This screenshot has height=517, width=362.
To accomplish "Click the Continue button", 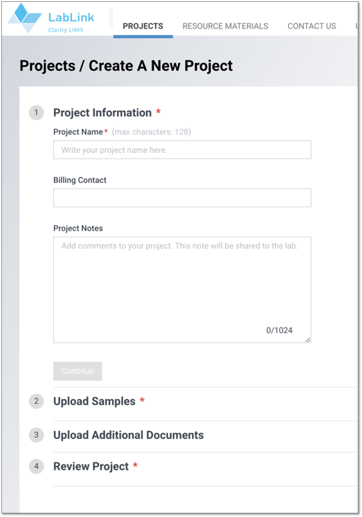I will [77, 371].
